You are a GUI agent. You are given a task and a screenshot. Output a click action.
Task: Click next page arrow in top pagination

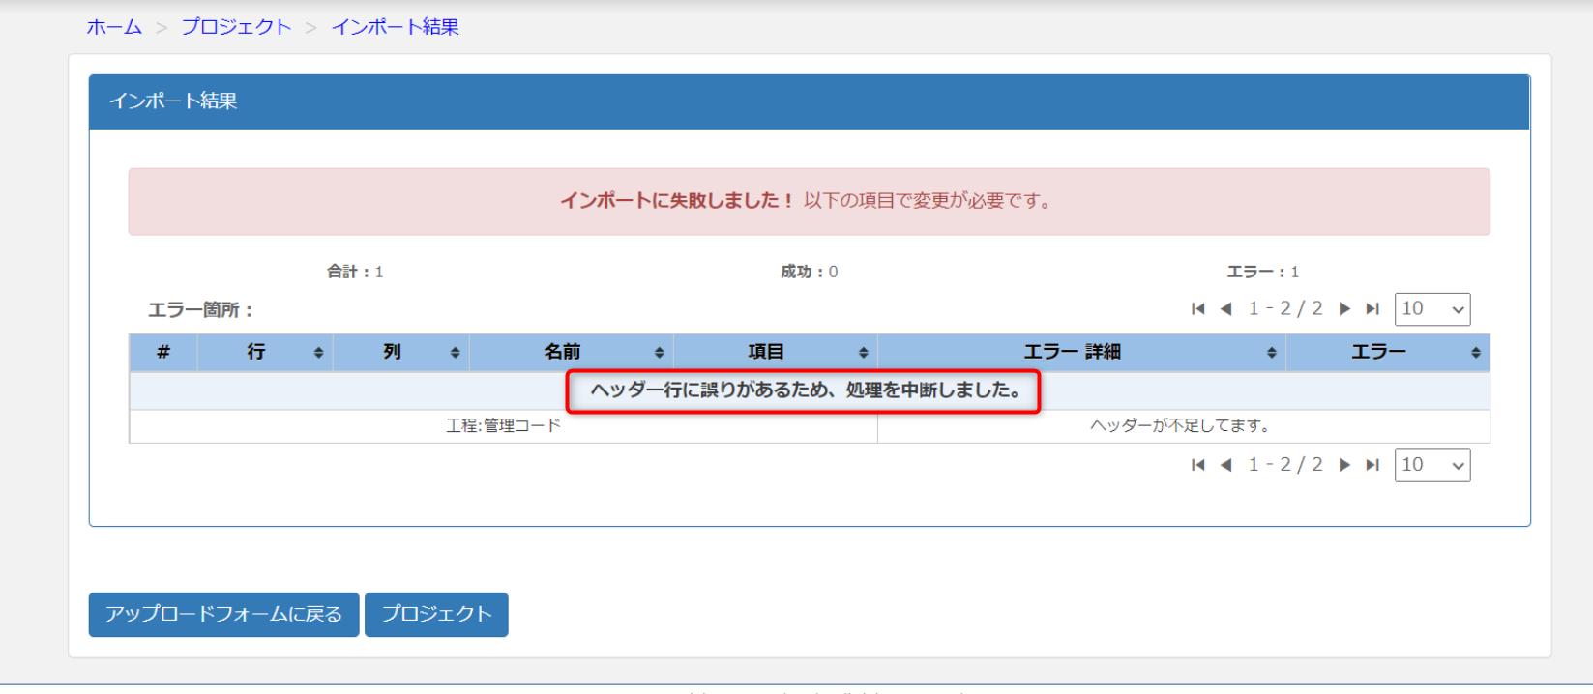click(x=1344, y=309)
